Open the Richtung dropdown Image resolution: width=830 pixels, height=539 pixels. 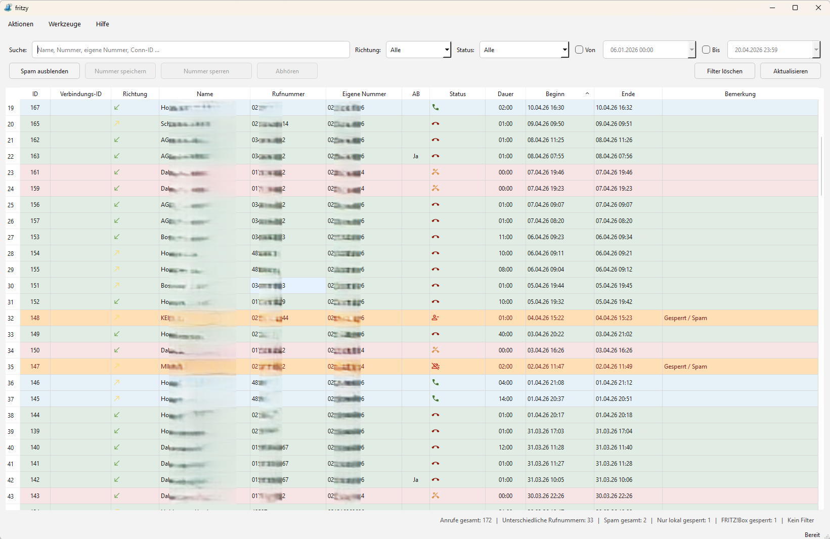pos(418,50)
